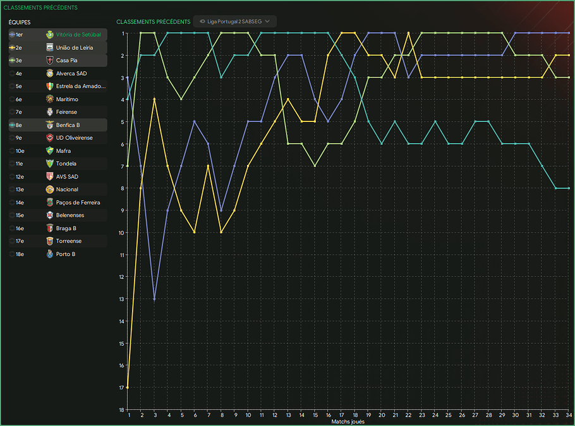Viewport: 575px width, 426px height.
Task: Click the eye icon in the competition selector
Action: 202,21
